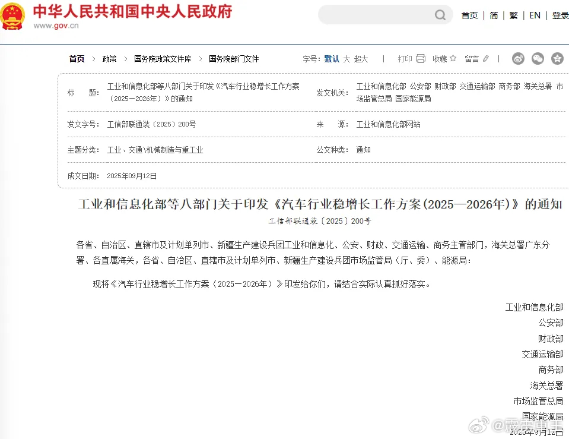Click the www.gov.cn address text
The image size is (569, 439).
(56, 26)
